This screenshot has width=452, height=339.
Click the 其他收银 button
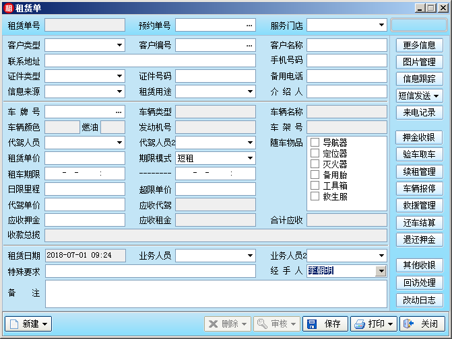(419, 265)
